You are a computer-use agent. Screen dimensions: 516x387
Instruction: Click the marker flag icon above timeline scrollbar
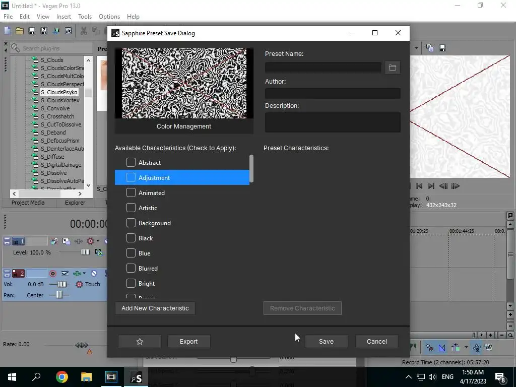pos(510,216)
